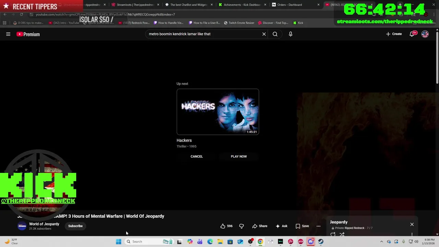Close the Streamloots tab

(158, 5)
